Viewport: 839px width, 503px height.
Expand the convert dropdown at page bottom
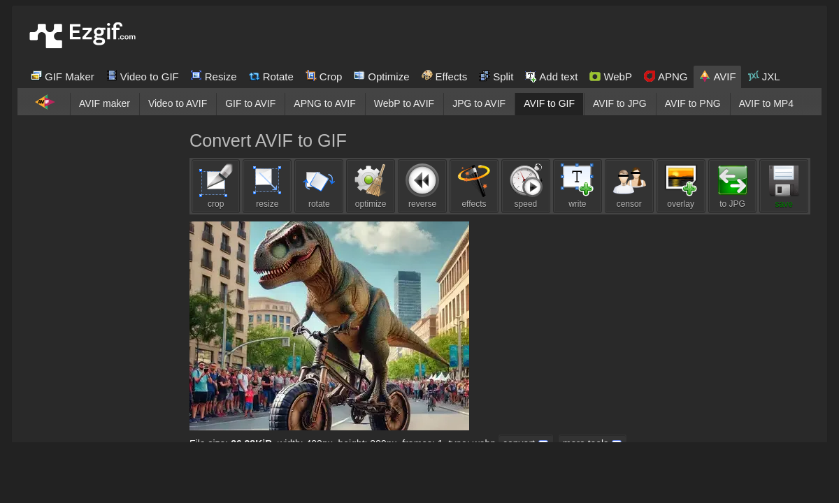pyautogui.click(x=525, y=443)
